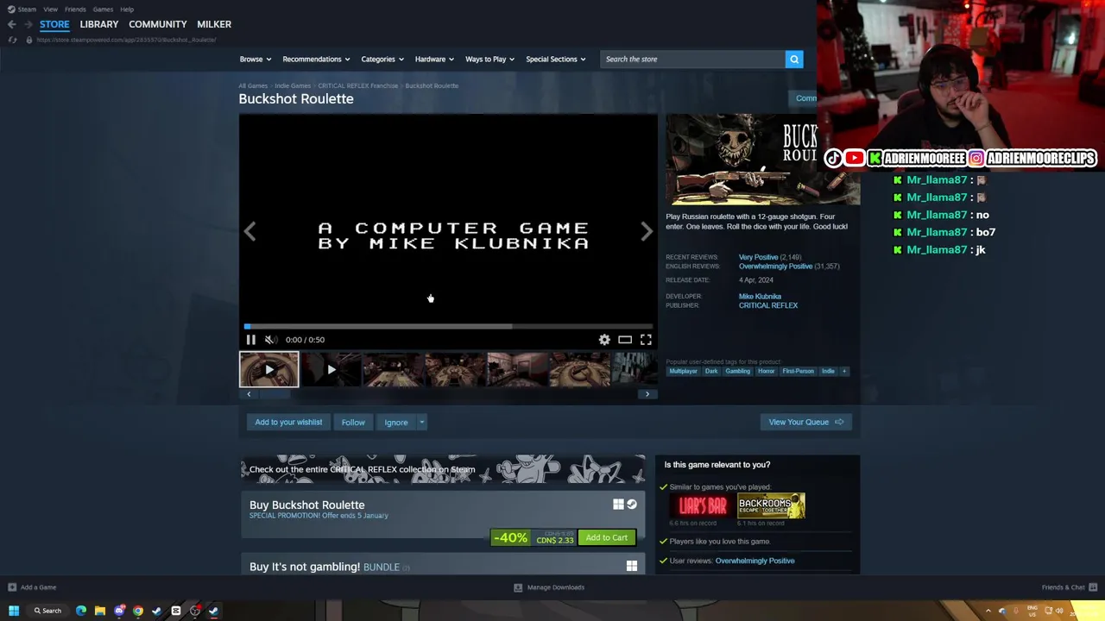This screenshot has height=621, width=1105.
Task: Navigate forward with the forward arrow
Action: 28,24
